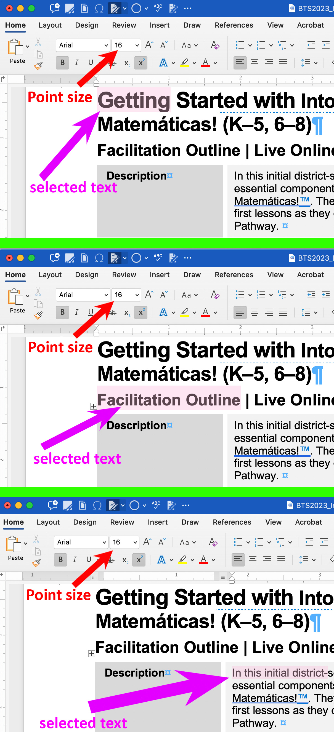Screen dimensions: 334x732
Task: Toggle Italic in top window ribbon
Action: pos(76,63)
